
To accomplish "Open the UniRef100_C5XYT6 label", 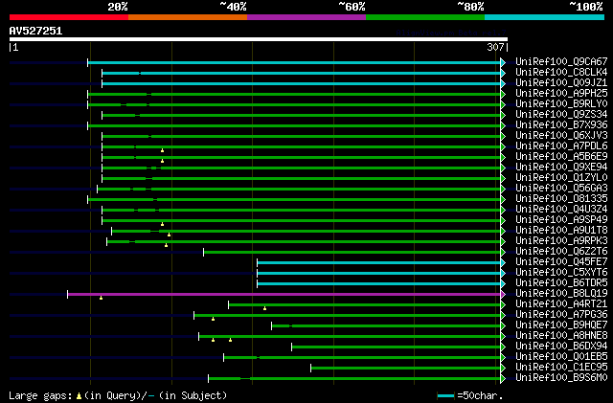I will pos(561,273).
